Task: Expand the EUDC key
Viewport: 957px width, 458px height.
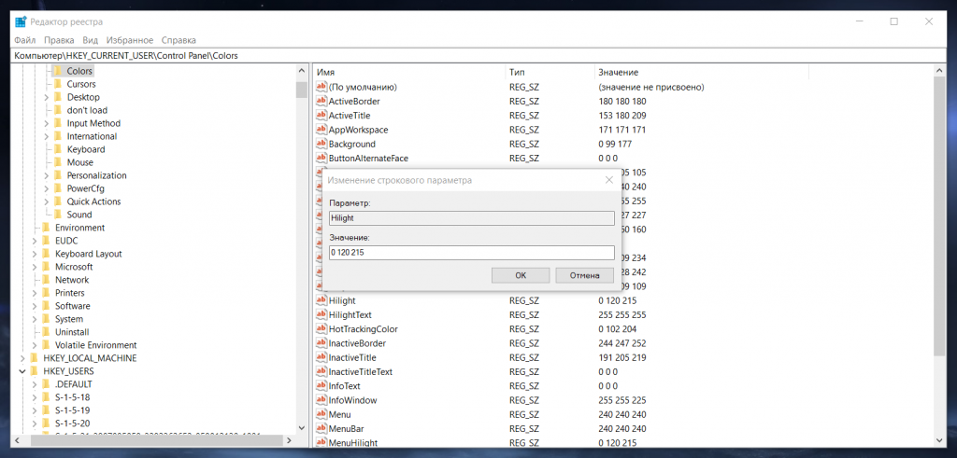Action: tap(35, 242)
